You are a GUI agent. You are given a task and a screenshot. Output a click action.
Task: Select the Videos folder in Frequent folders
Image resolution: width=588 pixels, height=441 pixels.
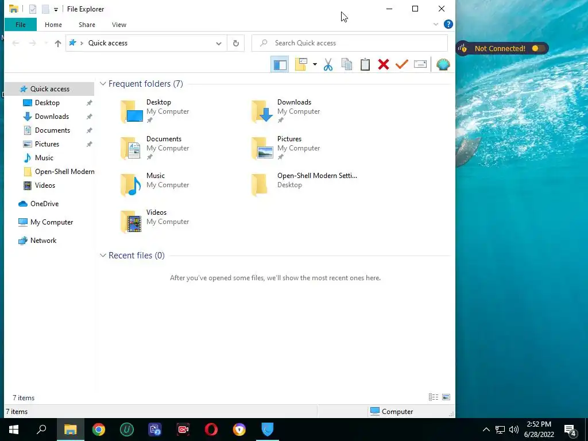pos(156,221)
